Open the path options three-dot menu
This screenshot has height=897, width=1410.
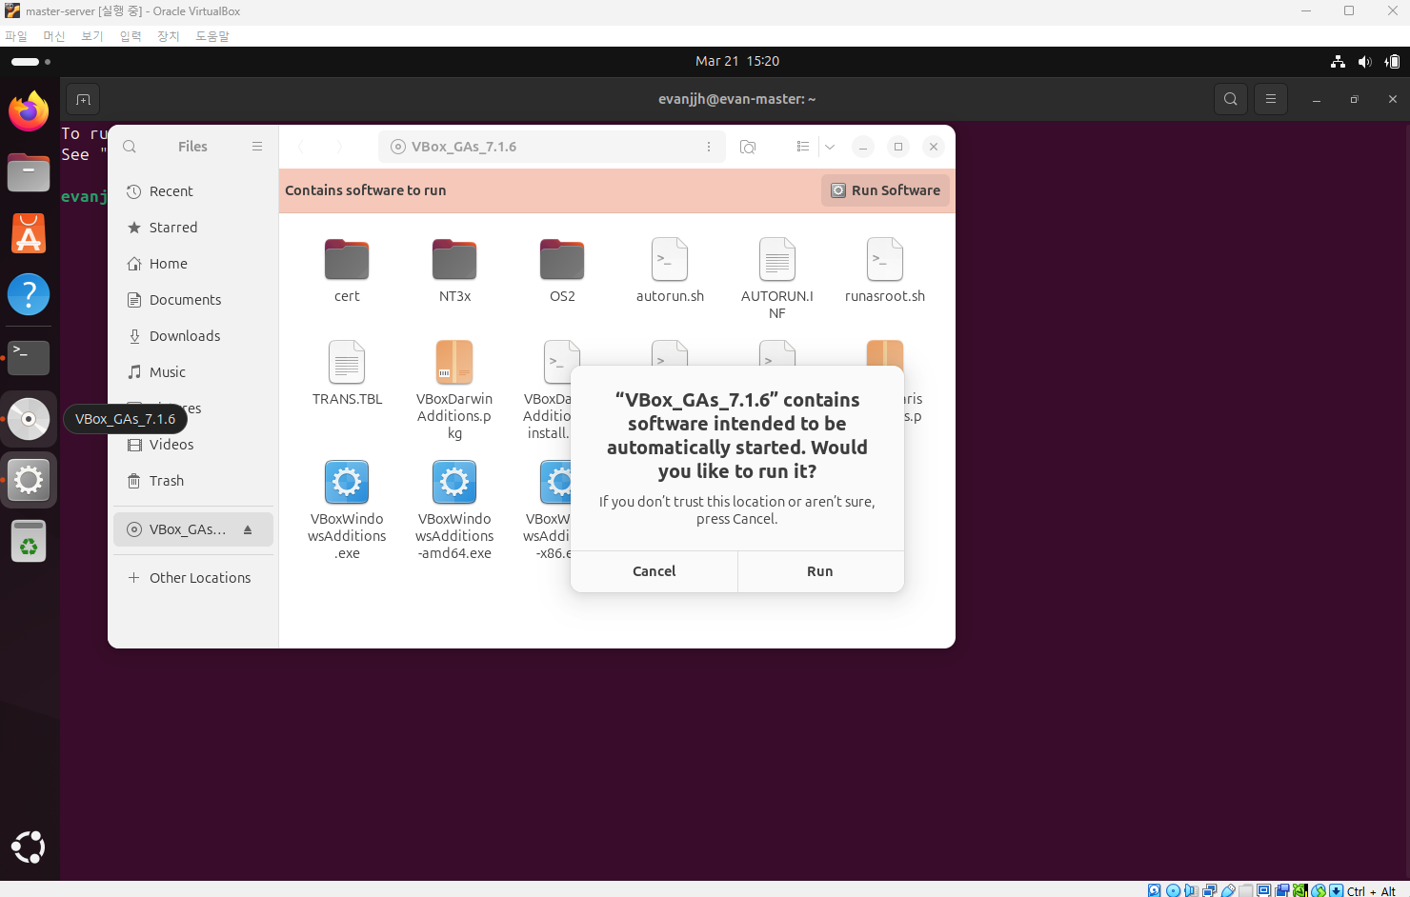click(709, 147)
